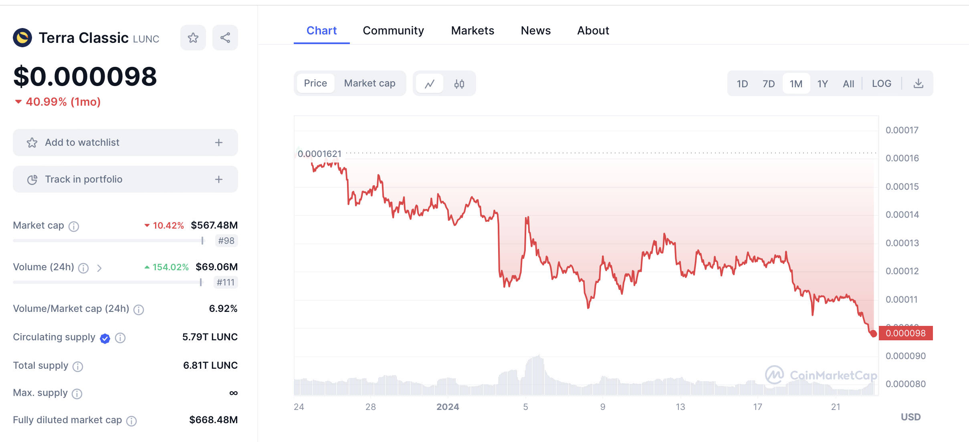Screen dimensions: 969x442
Task: Click the Market cap rank progress bar
Action: (x=108, y=241)
